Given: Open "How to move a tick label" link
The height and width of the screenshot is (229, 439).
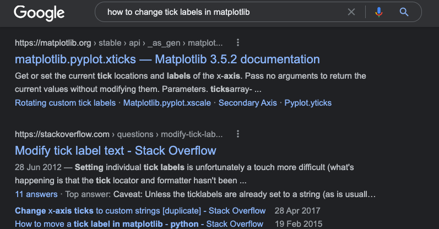Looking at the screenshot, I should tap(139, 223).
